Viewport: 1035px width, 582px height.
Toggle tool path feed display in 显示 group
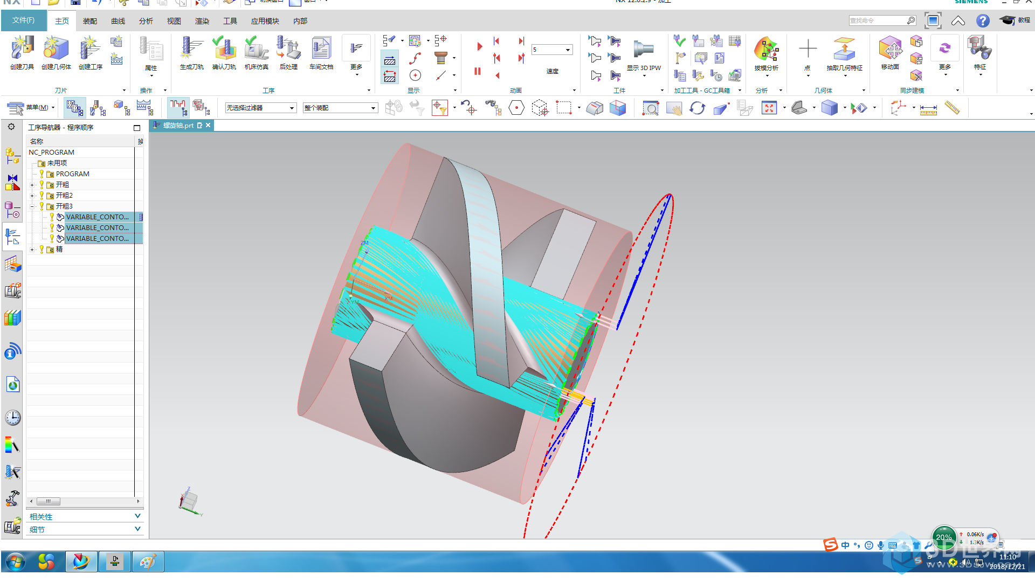[x=390, y=76]
